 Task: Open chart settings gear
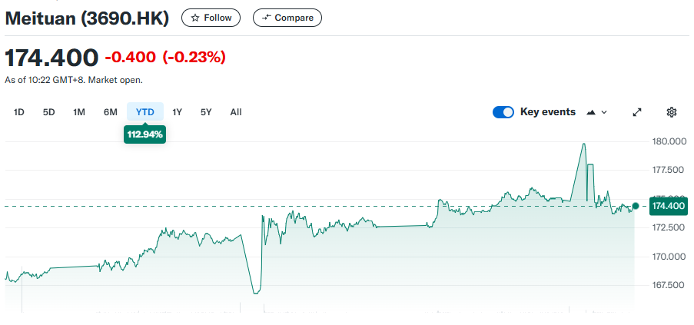(672, 112)
